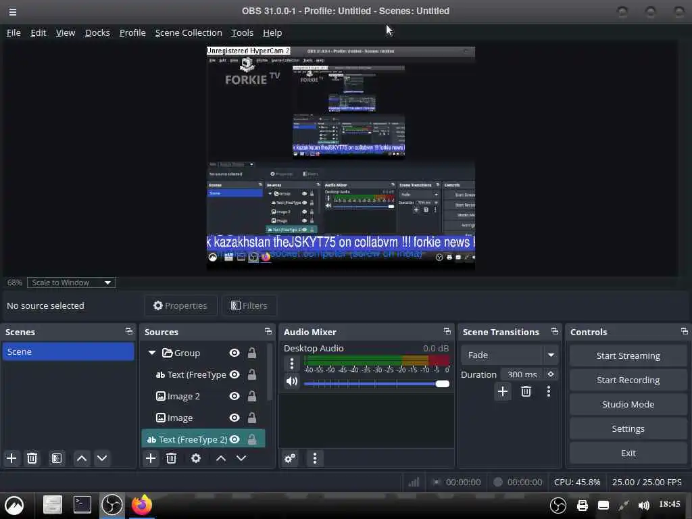Open Settings from Controls
Screen dimensions: 692x519
coord(628,428)
